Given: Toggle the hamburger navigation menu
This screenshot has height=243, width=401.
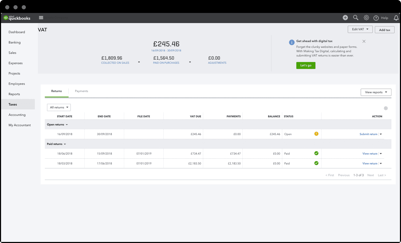Looking at the screenshot, I should pos(41,18).
